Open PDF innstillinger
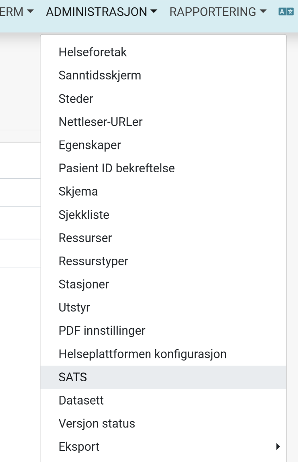Image resolution: width=298 pixels, height=462 pixels. [x=102, y=331]
